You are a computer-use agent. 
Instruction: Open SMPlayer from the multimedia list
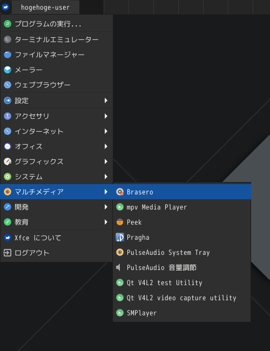[x=181, y=313]
